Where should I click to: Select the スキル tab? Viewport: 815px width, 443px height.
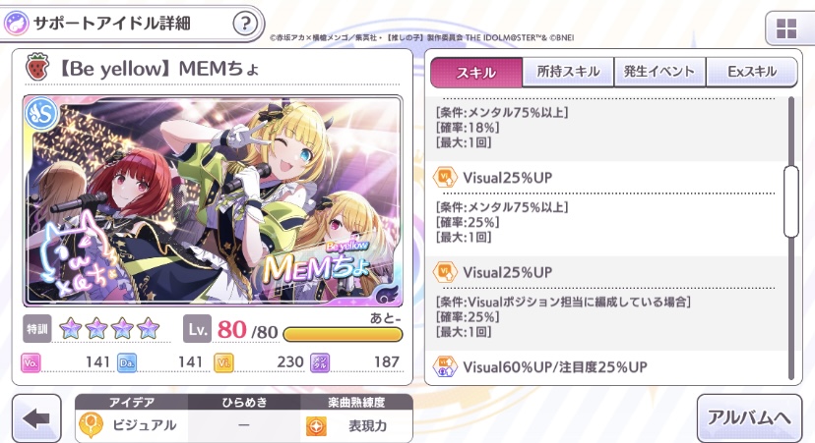pos(476,73)
